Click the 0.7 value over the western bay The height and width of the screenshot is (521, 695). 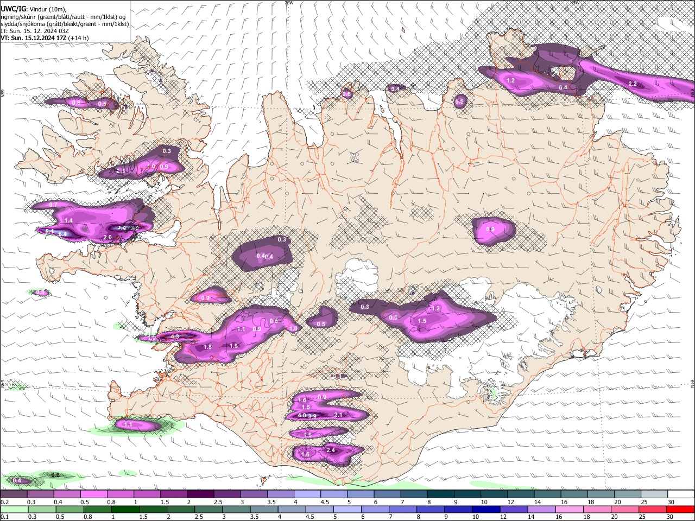(x=53, y=205)
